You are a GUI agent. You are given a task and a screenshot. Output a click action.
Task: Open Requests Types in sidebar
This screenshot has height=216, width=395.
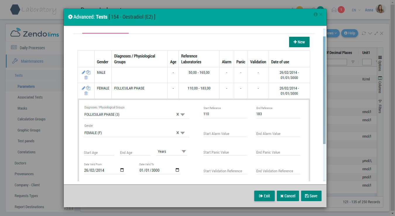click(x=26, y=196)
